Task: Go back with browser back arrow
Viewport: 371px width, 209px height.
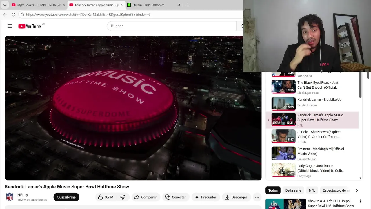Action: point(5,14)
